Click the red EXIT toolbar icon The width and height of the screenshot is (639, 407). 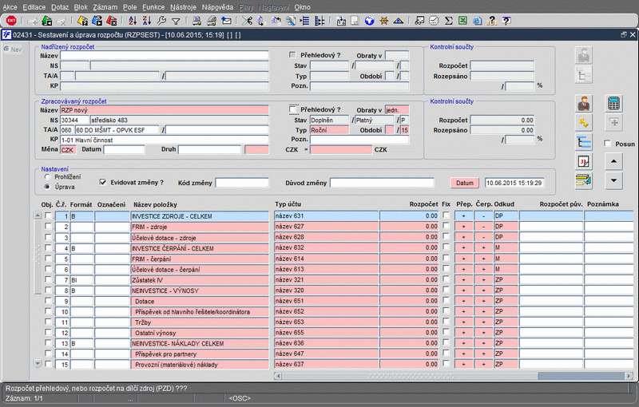(11, 21)
